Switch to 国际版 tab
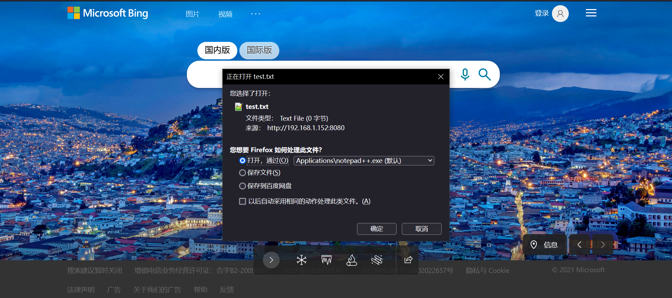The width and height of the screenshot is (672, 298). (259, 50)
